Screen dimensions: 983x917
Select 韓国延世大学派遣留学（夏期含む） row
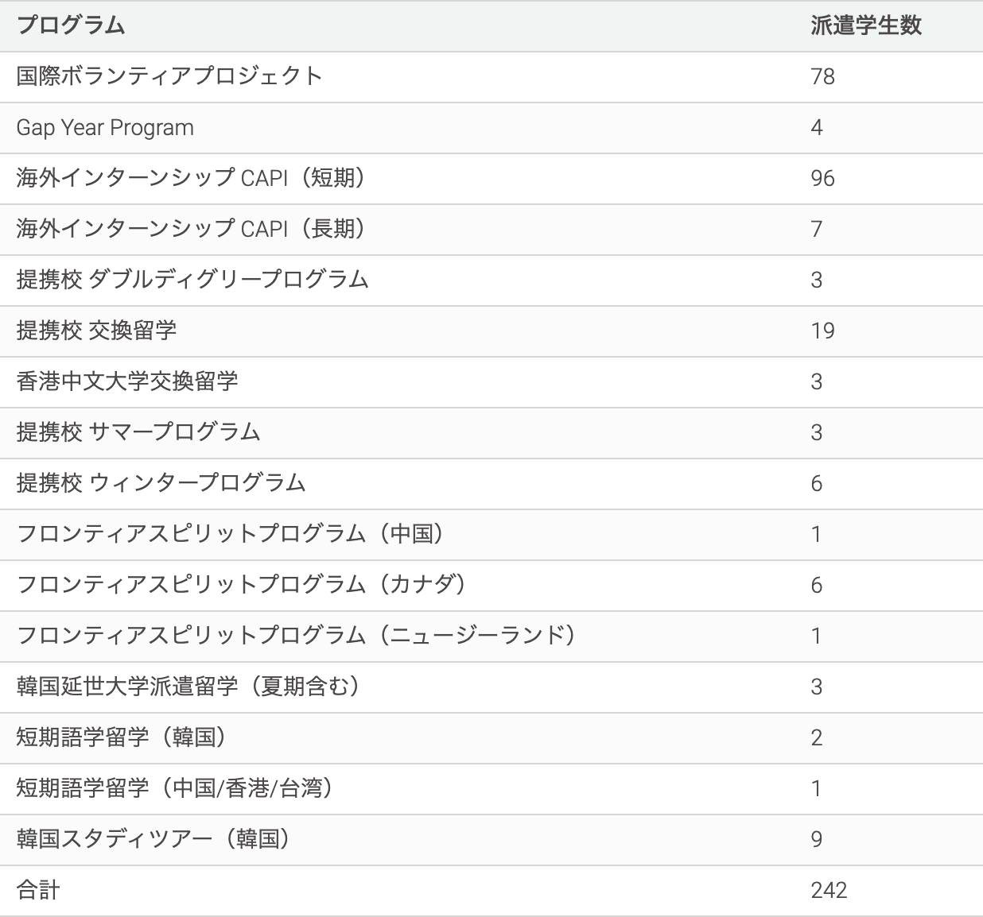(x=189, y=687)
